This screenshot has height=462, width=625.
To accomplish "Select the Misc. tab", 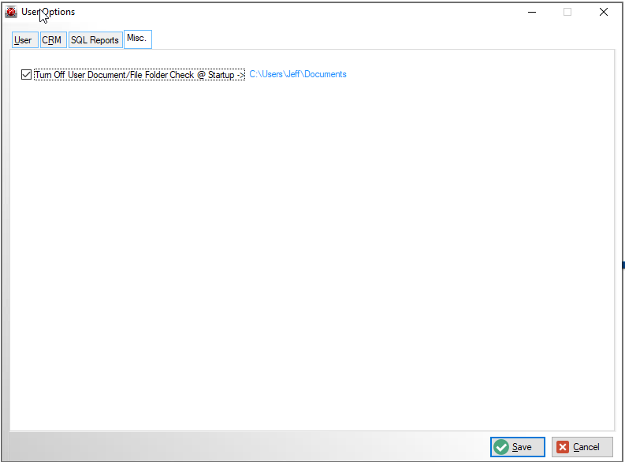I will (x=138, y=39).
